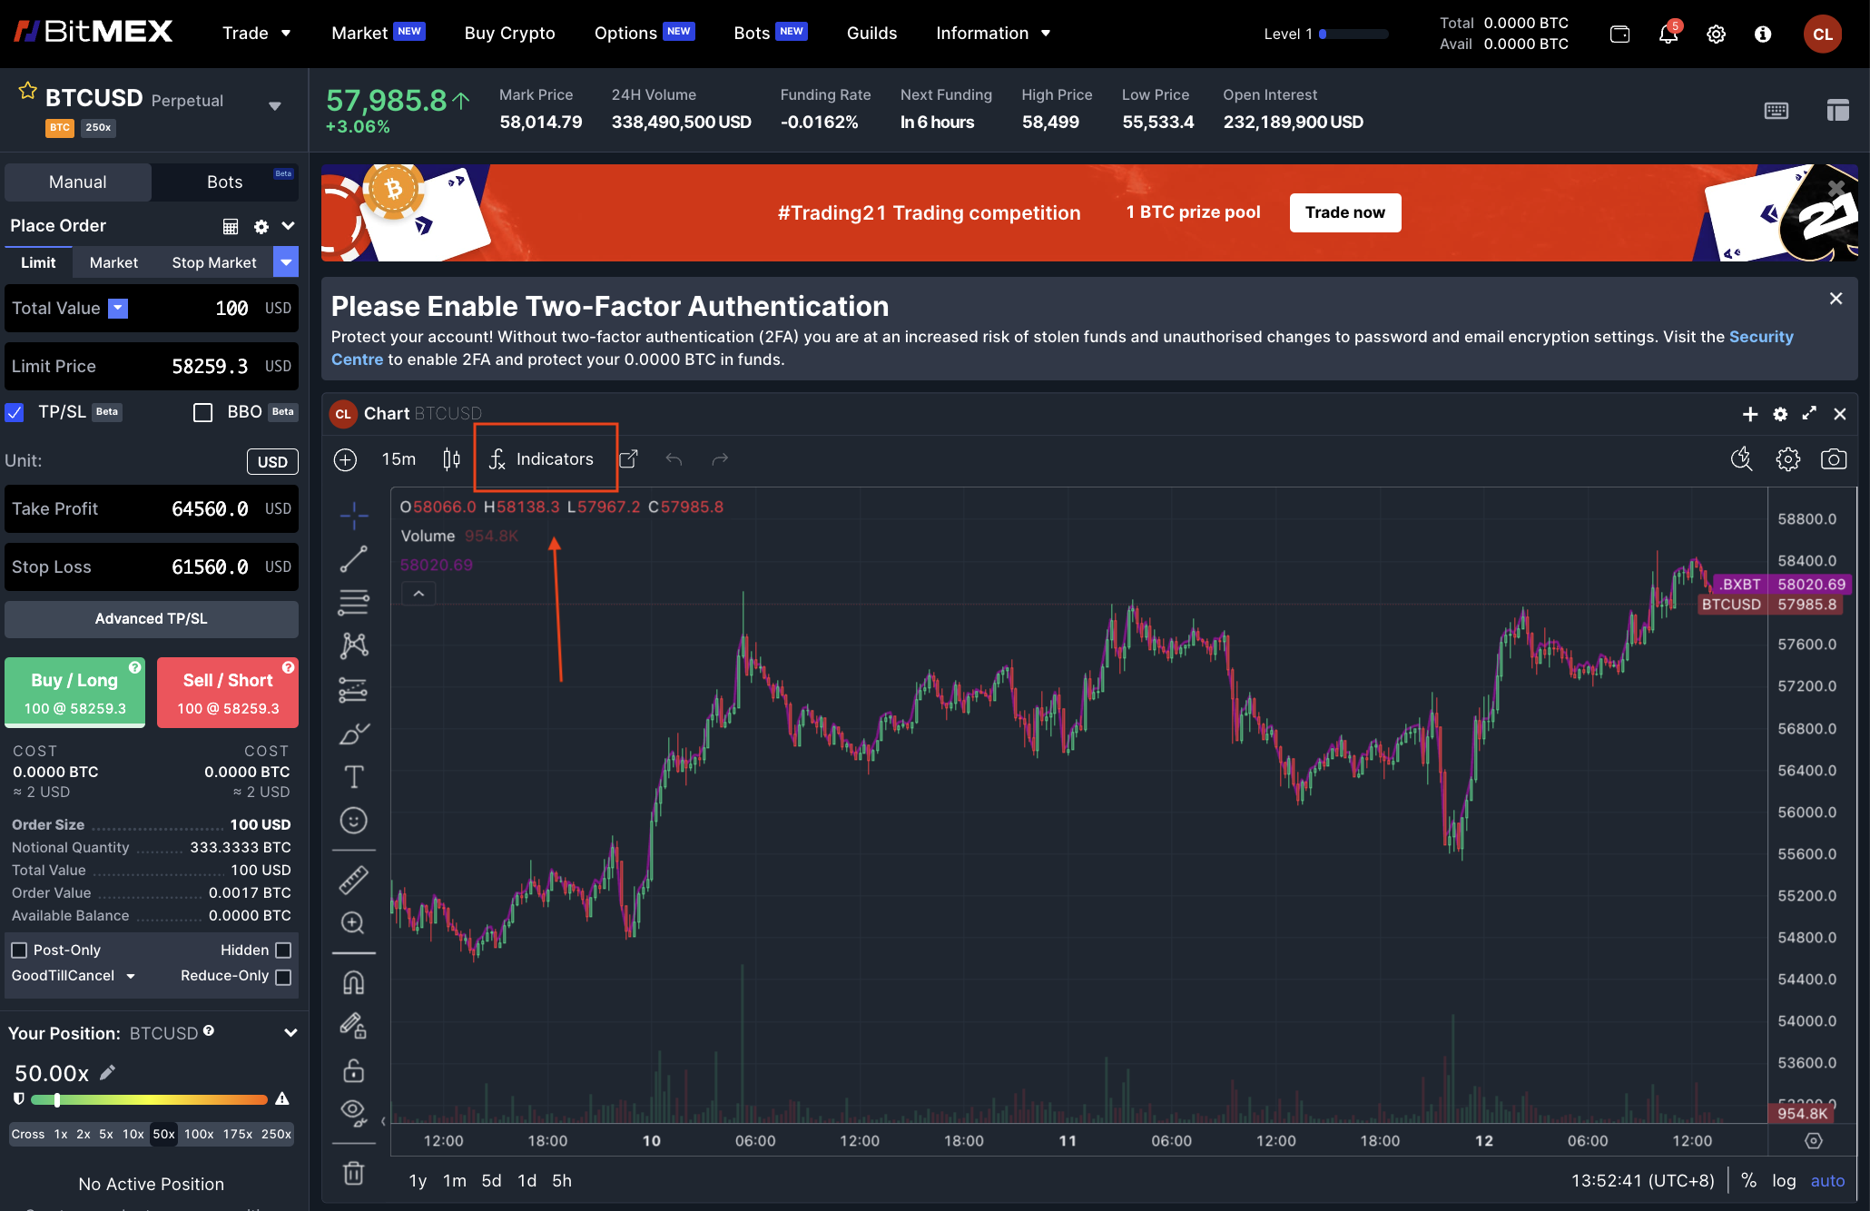
Task: Uncheck the TP/SL checkbox
Action: coord(15,412)
